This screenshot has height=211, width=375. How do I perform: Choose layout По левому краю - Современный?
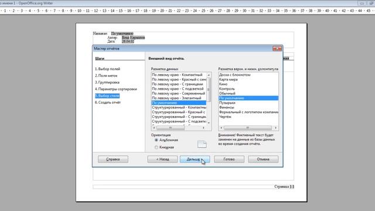click(179, 94)
